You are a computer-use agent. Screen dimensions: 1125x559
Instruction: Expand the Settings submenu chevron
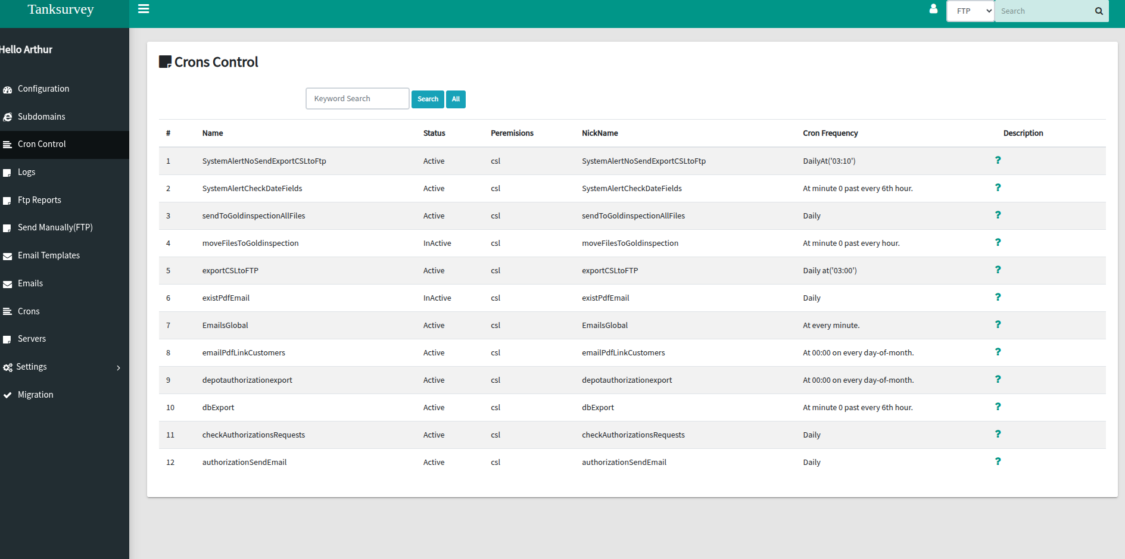tap(119, 367)
